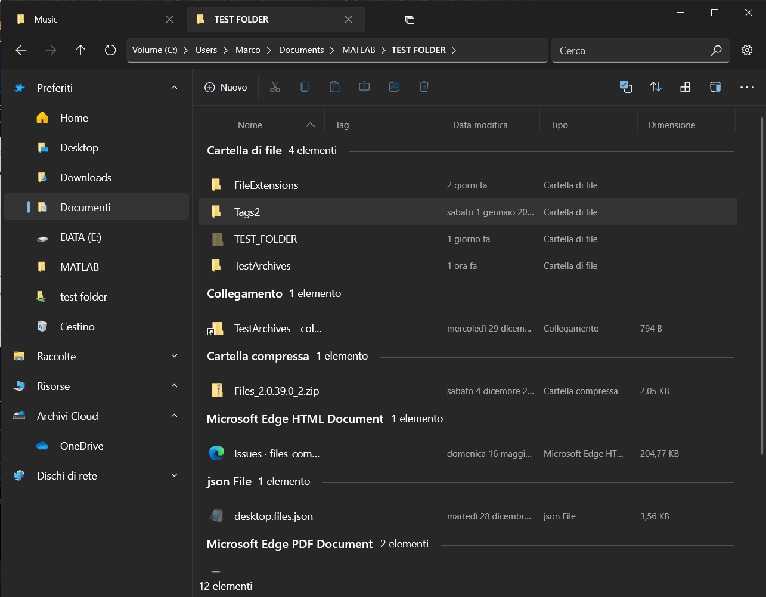Click chevron after Users in path
The image size is (766, 597).
pyautogui.click(x=225, y=50)
